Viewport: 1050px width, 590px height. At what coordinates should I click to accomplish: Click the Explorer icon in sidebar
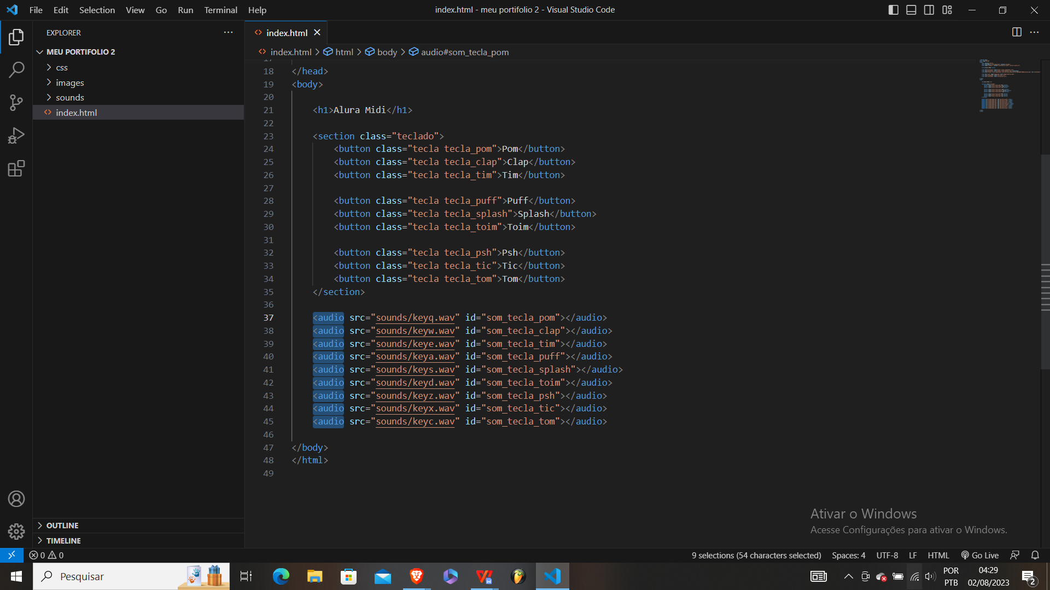click(16, 36)
